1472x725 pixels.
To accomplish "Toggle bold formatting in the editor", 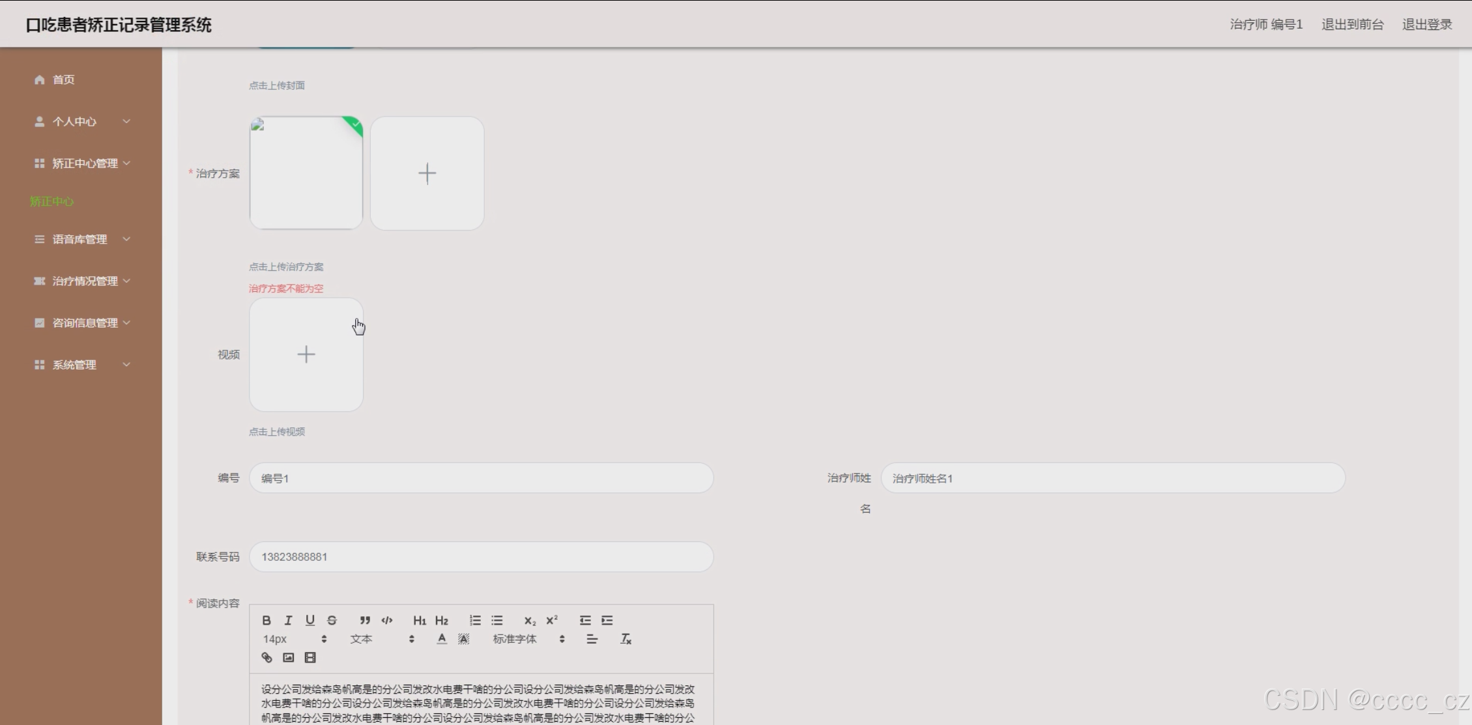I will [267, 620].
